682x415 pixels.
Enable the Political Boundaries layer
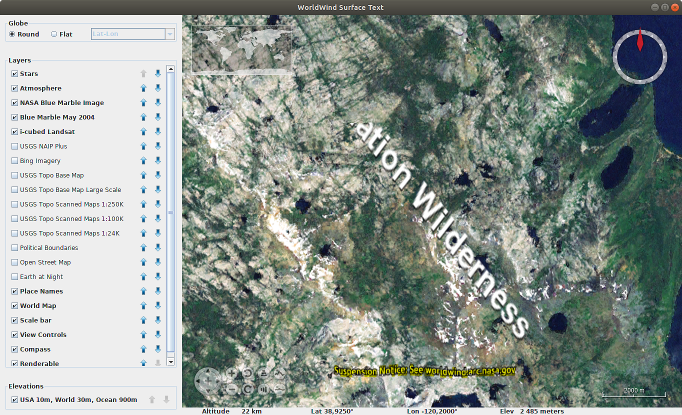pyautogui.click(x=14, y=247)
